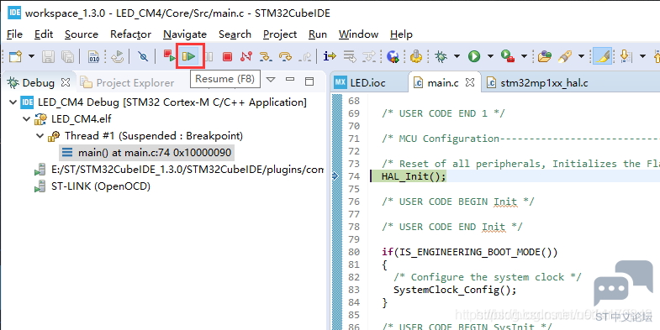Image resolution: width=660 pixels, height=330 pixels.
Task: Click the green bug Debug launch icon
Action: (441, 56)
